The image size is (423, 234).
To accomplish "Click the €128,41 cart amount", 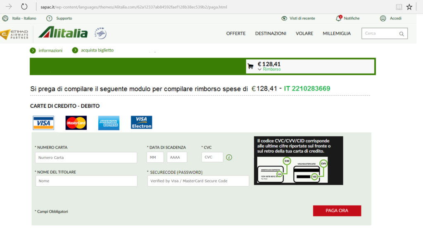I will [x=269, y=64].
